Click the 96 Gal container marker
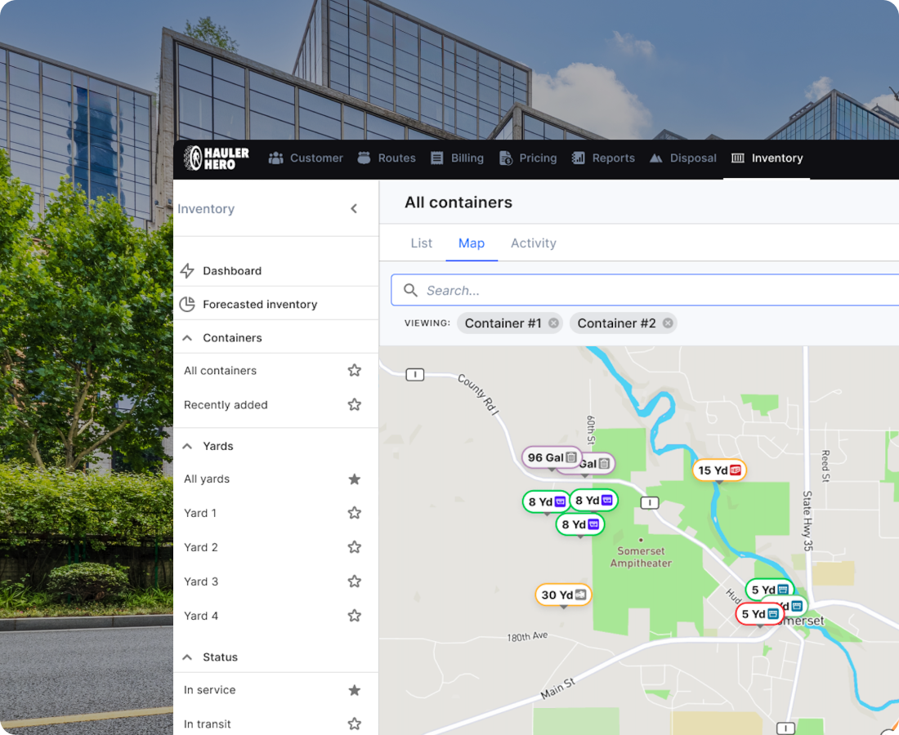This screenshot has width=899, height=735. [552, 457]
